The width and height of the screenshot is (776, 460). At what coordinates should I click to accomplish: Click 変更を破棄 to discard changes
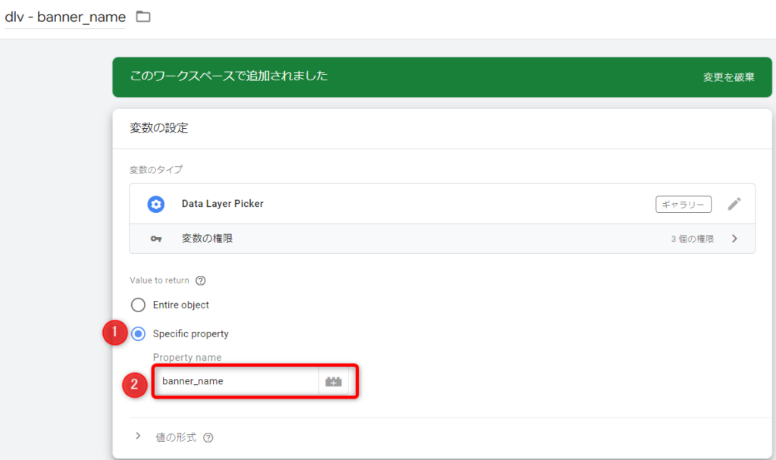click(x=728, y=77)
